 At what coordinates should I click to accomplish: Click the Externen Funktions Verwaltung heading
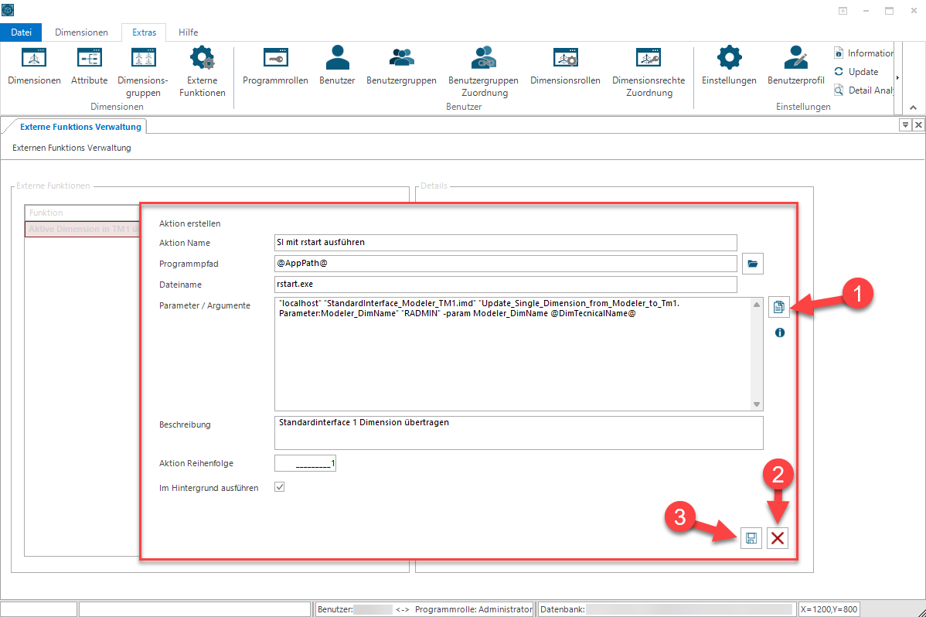click(71, 148)
